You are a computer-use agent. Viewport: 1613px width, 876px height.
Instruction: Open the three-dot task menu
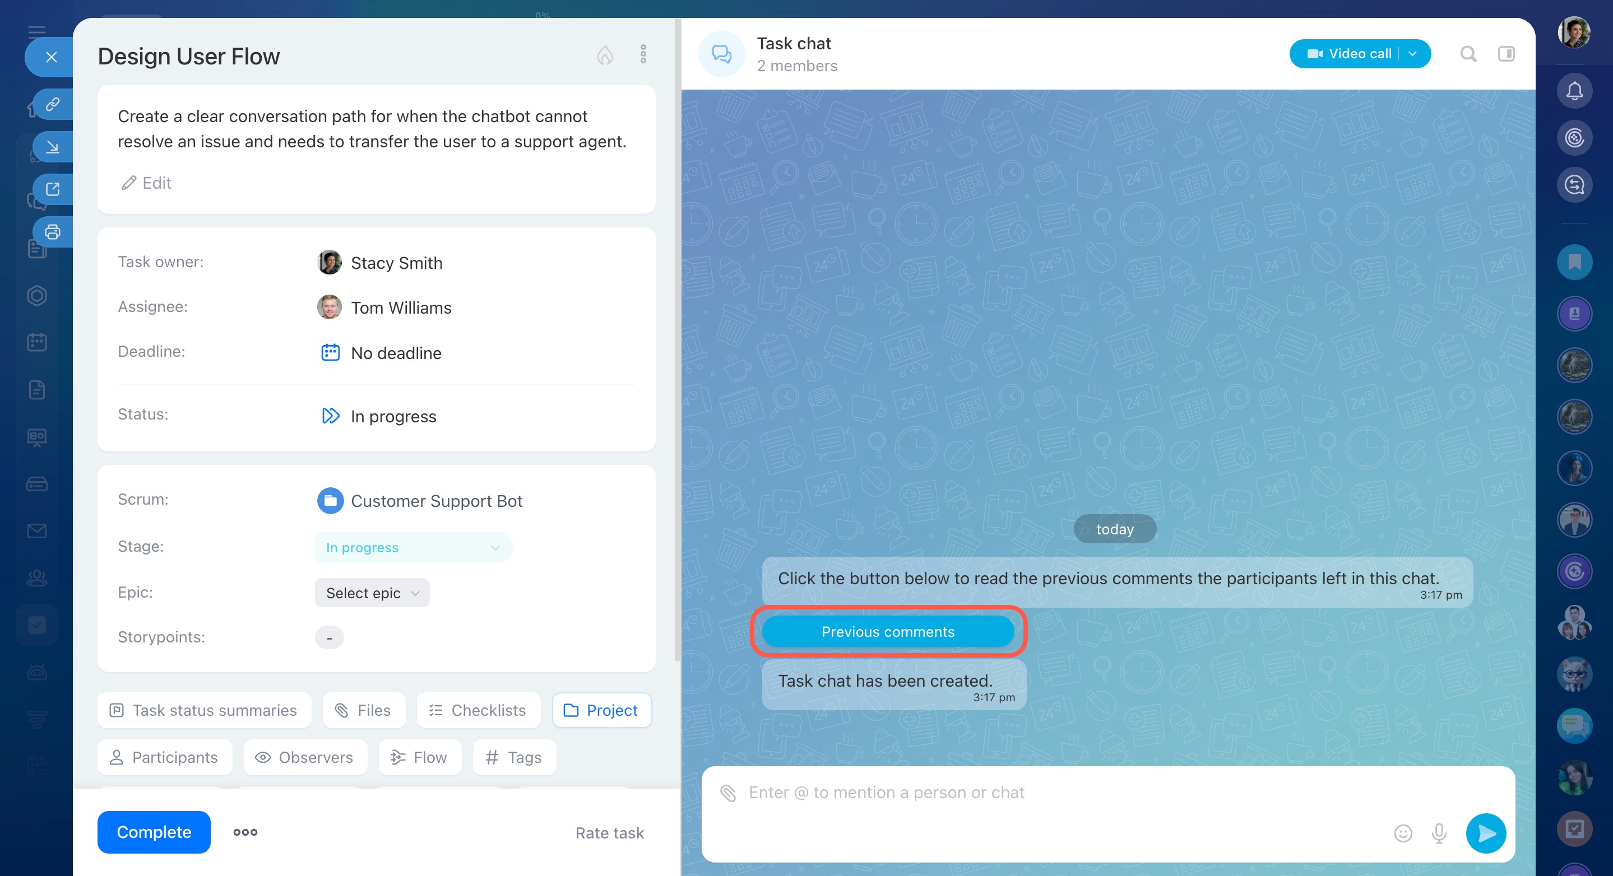click(x=643, y=54)
